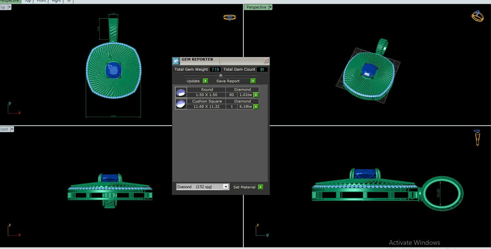Open the Perspective viewport dropdown menu
Screen dimensions: 491x249
coord(270,7)
